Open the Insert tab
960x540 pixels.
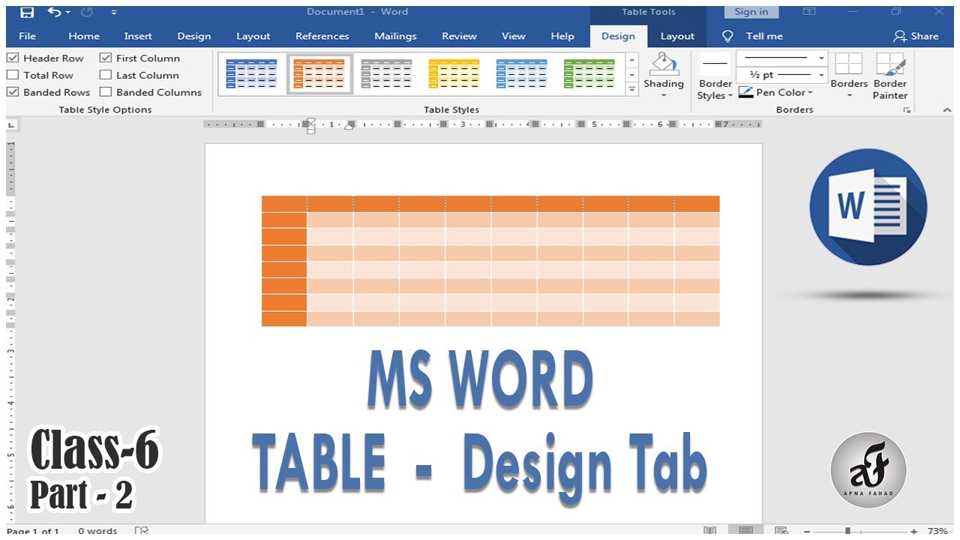coord(138,36)
